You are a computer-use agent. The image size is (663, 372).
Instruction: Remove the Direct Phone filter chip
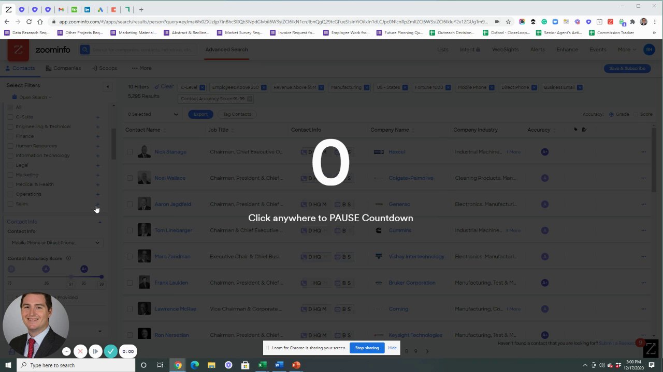coord(534,87)
